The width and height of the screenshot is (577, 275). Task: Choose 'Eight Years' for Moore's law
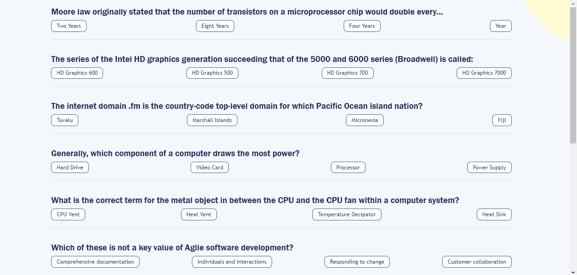[215, 26]
